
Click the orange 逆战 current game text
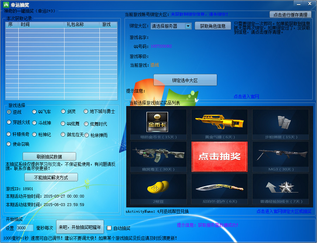(x=155, y=65)
